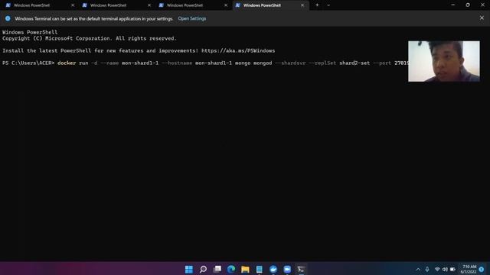Open the volume speaker tray icon

coord(445,270)
